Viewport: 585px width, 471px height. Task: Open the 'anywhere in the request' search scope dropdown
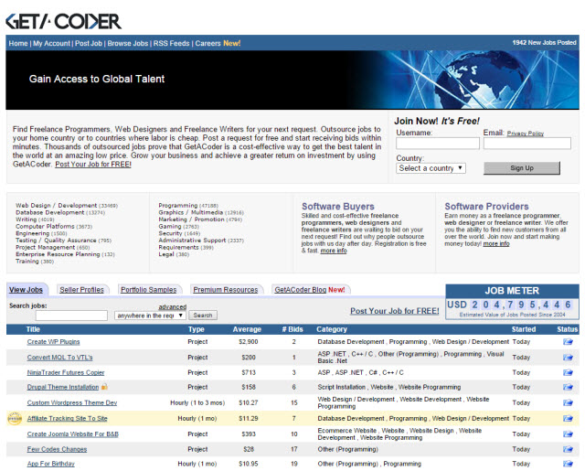pyautogui.click(x=150, y=316)
